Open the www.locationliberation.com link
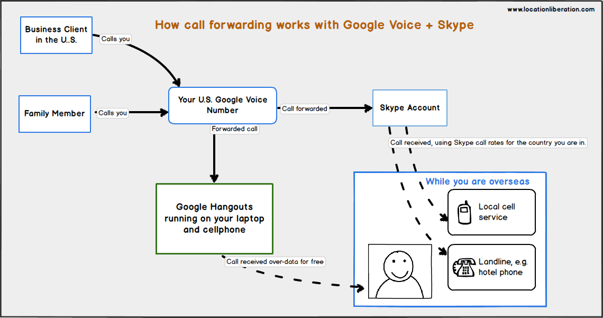 tap(551, 9)
